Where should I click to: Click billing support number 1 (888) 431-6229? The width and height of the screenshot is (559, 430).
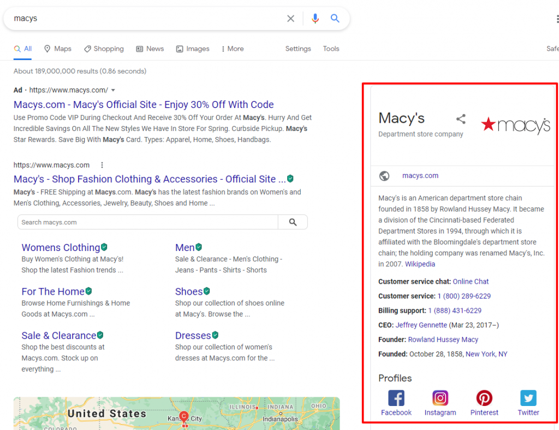455,311
